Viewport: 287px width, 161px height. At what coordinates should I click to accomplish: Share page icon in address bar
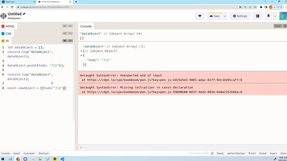[250, 7]
